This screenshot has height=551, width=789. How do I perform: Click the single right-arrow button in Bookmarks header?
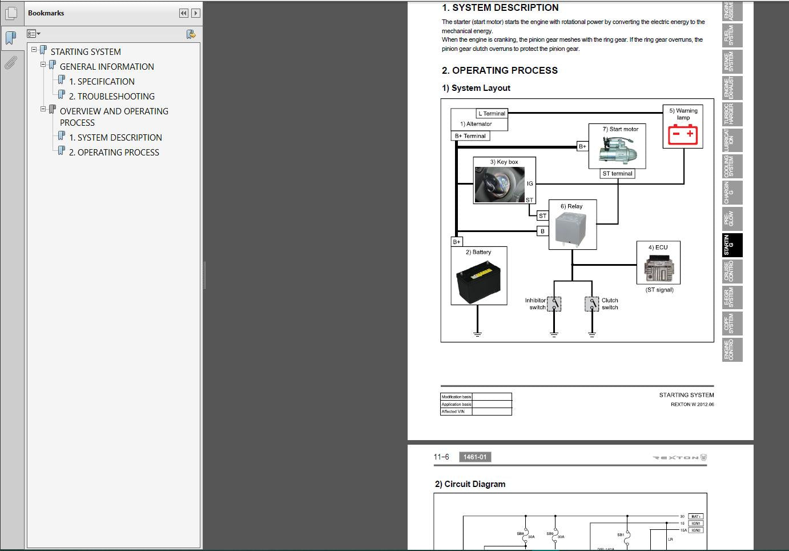tap(196, 13)
